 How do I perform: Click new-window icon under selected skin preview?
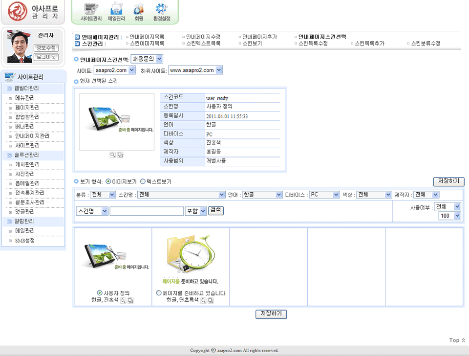click(x=120, y=155)
